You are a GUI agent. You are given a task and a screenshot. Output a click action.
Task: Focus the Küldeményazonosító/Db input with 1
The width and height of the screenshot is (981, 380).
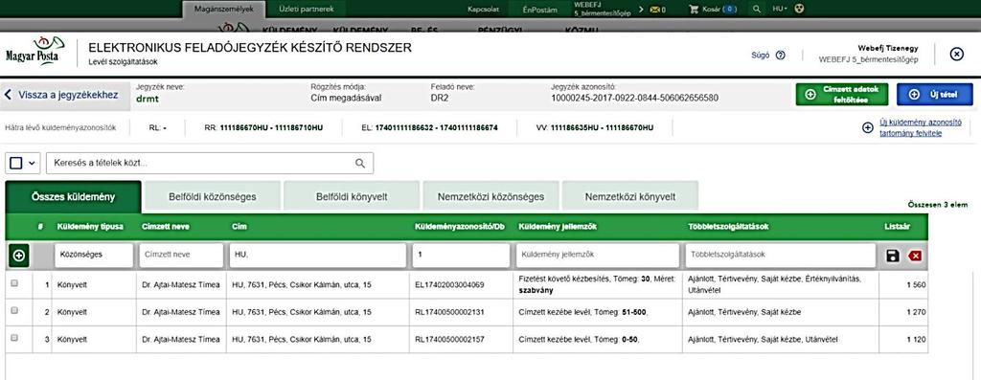[x=461, y=255]
